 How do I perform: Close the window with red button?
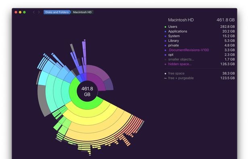[16, 12]
